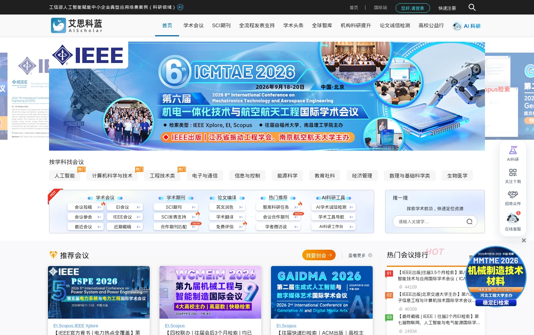Screen dimensions: 534x335
Task: Open the EI会议 shortcut
Action: click(125, 207)
